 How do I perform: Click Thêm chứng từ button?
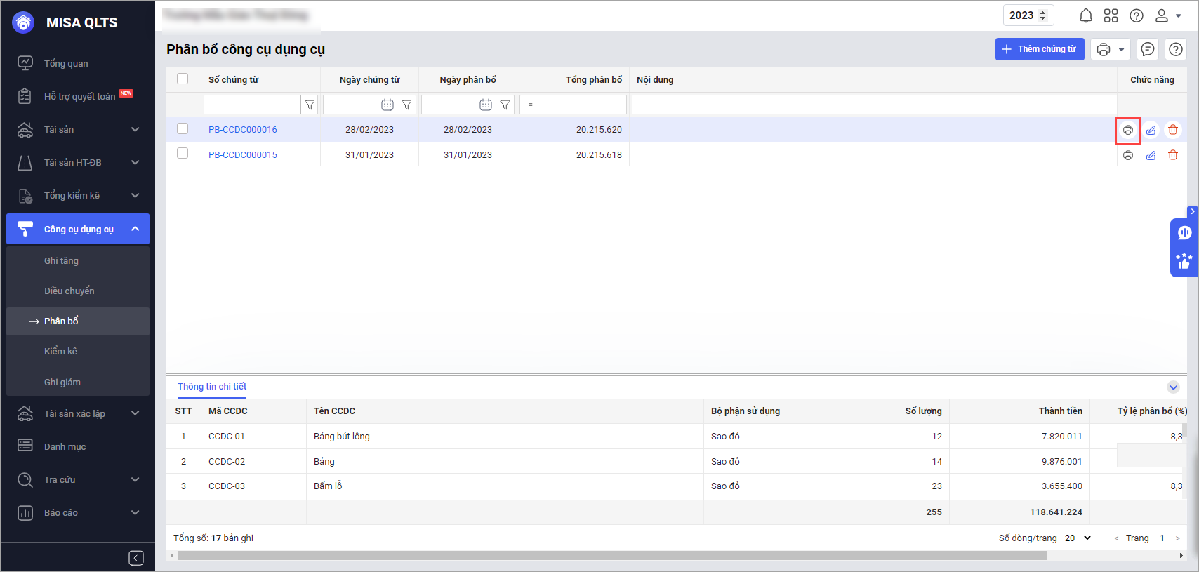(x=1039, y=49)
